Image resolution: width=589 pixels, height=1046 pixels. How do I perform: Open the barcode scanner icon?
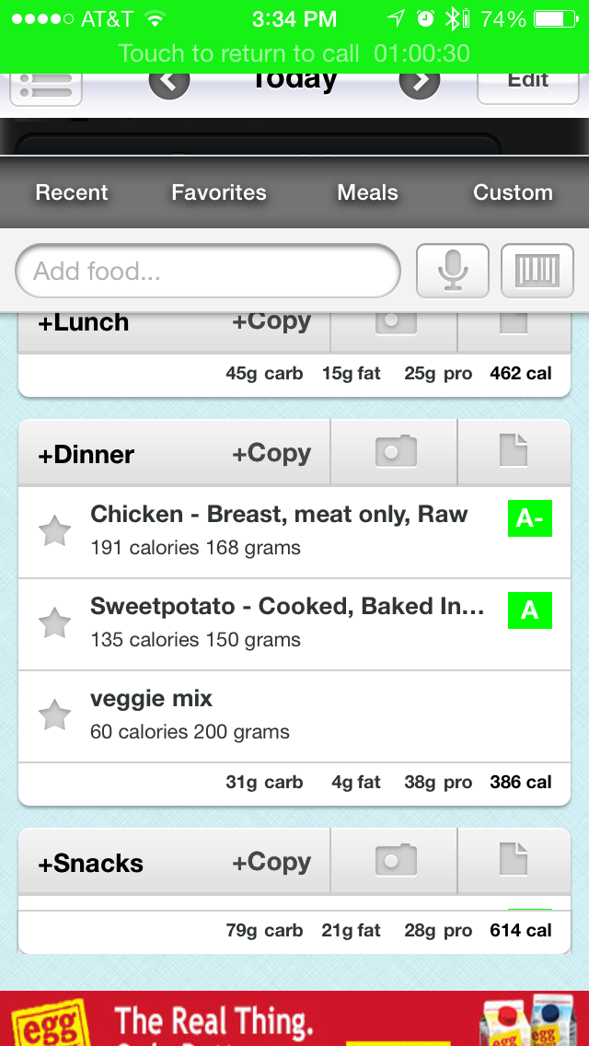[537, 271]
